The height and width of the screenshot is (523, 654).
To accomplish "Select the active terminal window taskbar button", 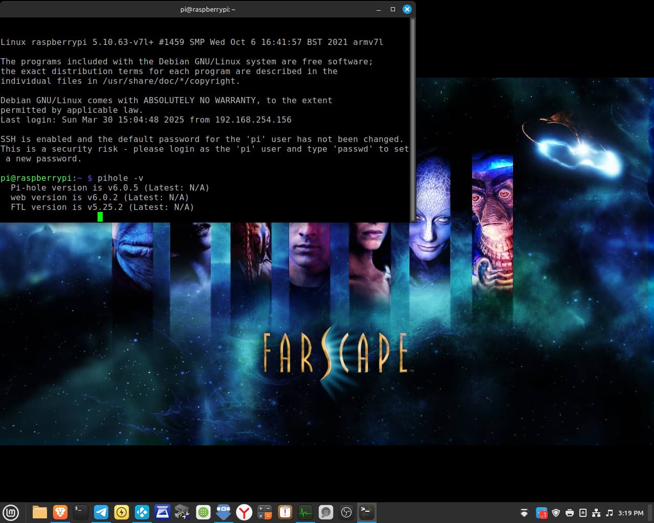I will coord(367,512).
